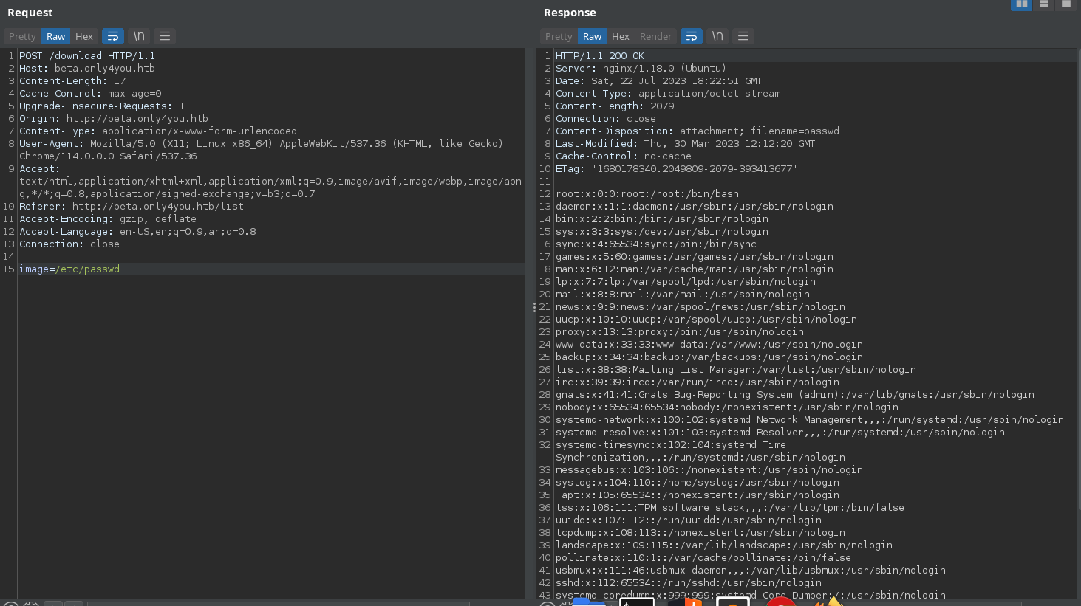This screenshot has width=1081, height=606.
Task: Click the 'usbmux:x:111:46:usbmux daemon' entry
Action: (751, 570)
